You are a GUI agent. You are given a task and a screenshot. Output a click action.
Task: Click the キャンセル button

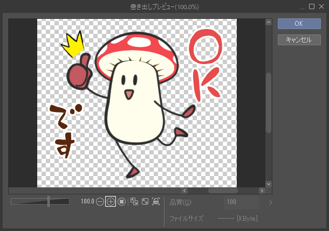click(x=299, y=40)
